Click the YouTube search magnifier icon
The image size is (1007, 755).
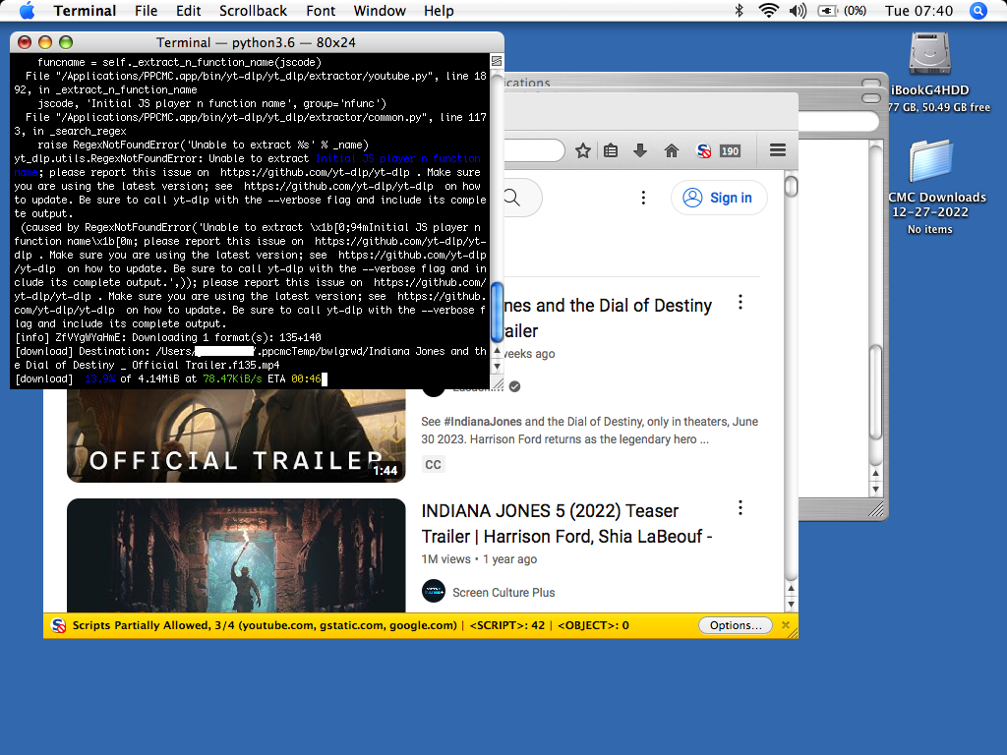[x=511, y=197]
